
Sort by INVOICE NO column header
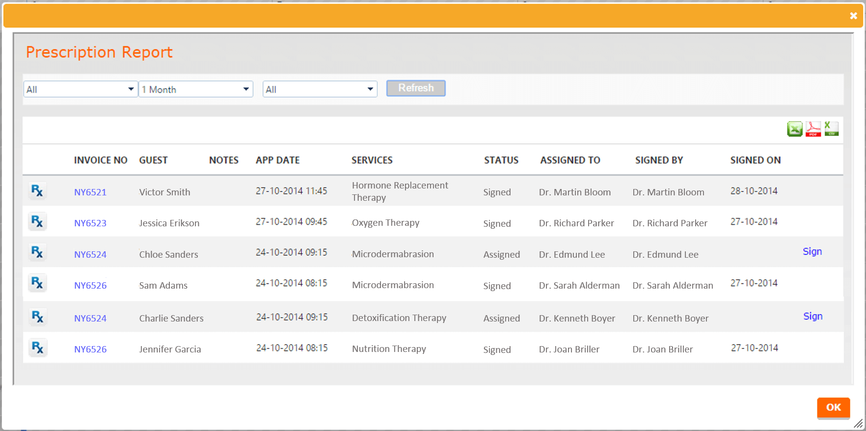click(x=101, y=160)
